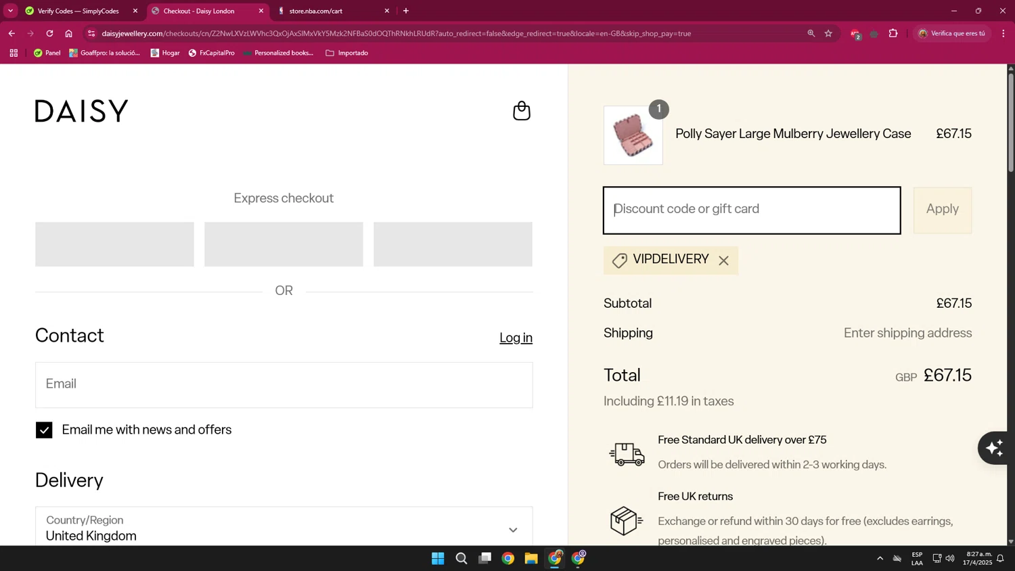This screenshot has height=571, width=1015.
Task: Open the Windows Start menu
Action: 438,558
